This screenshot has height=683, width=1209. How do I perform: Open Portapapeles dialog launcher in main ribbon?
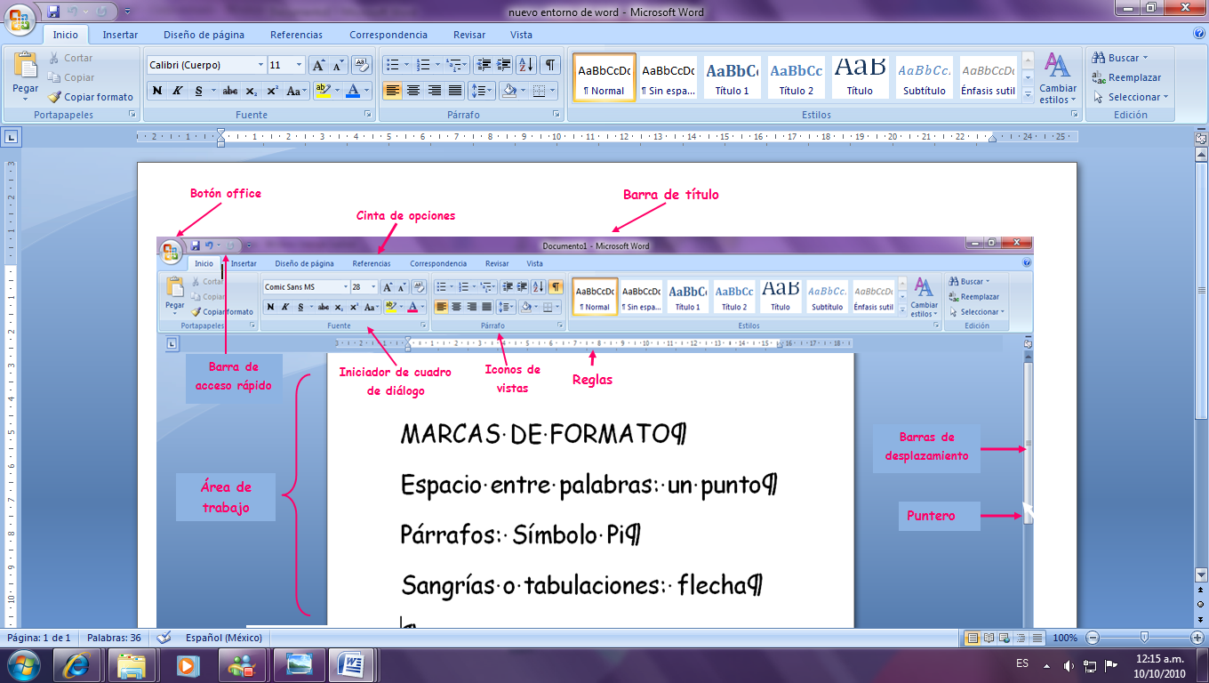coord(132,115)
